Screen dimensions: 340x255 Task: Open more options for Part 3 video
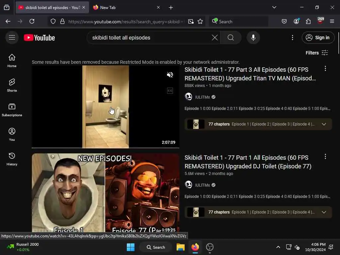pos(325,69)
